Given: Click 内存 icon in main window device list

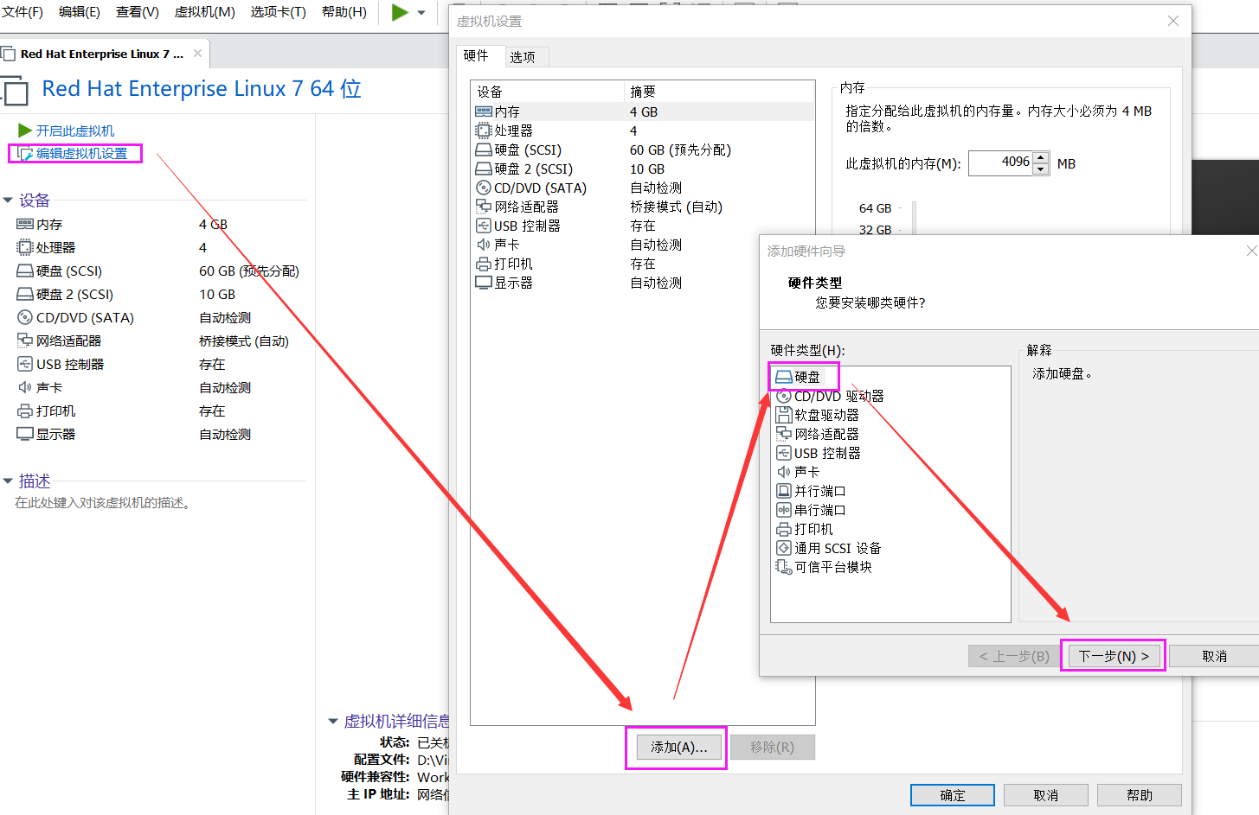Looking at the screenshot, I should [25, 224].
